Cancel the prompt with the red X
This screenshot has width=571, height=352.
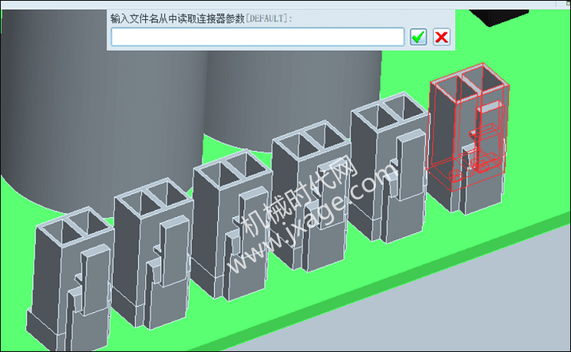[442, 36]
